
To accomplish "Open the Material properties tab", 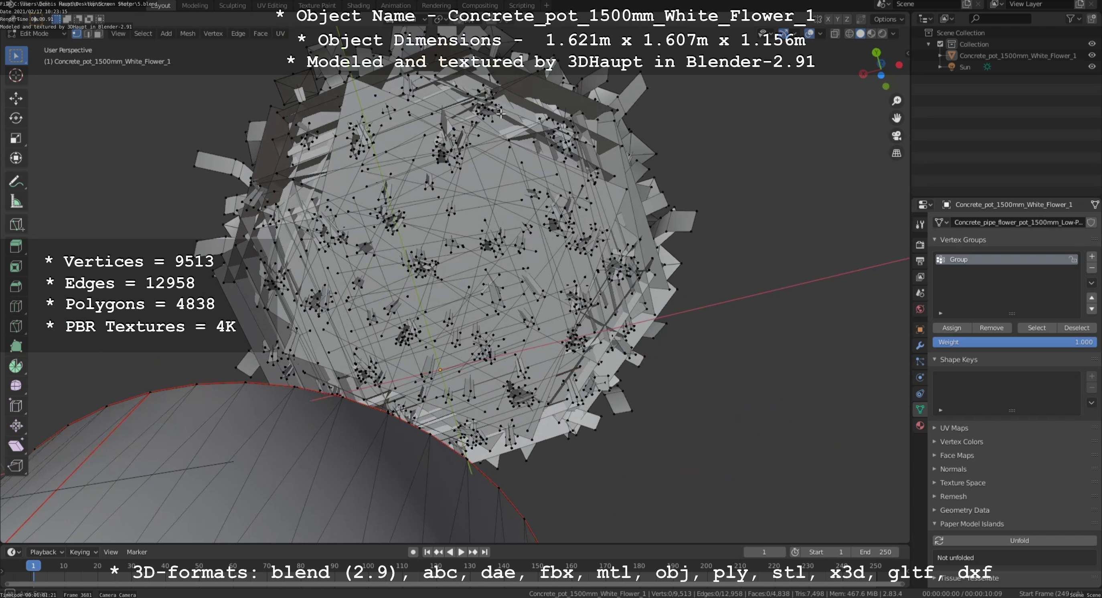I will coord(920,426).
